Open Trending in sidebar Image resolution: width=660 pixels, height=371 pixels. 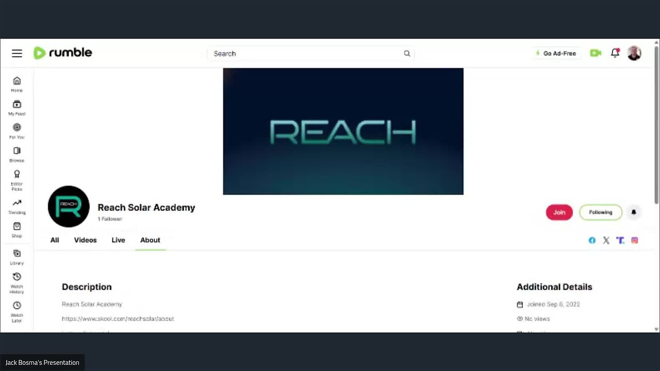coord(17,207)
